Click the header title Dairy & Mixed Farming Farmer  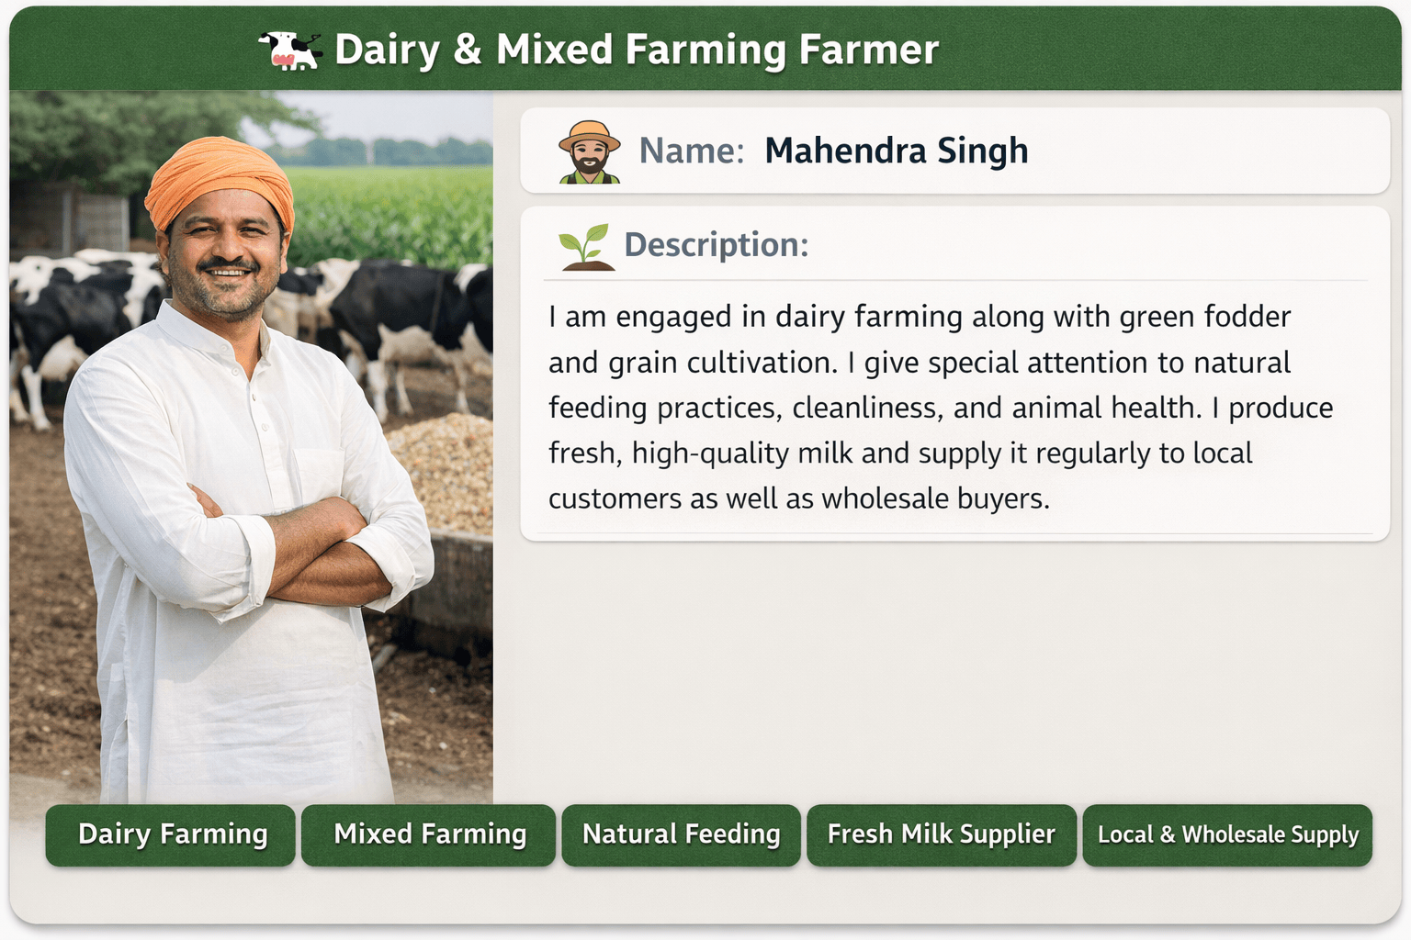click(x=636, y=50)
